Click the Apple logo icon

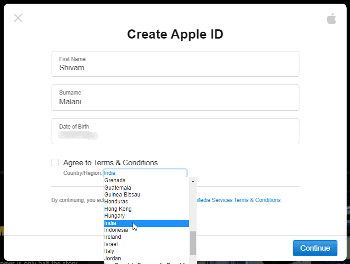(x=331, y=18)
